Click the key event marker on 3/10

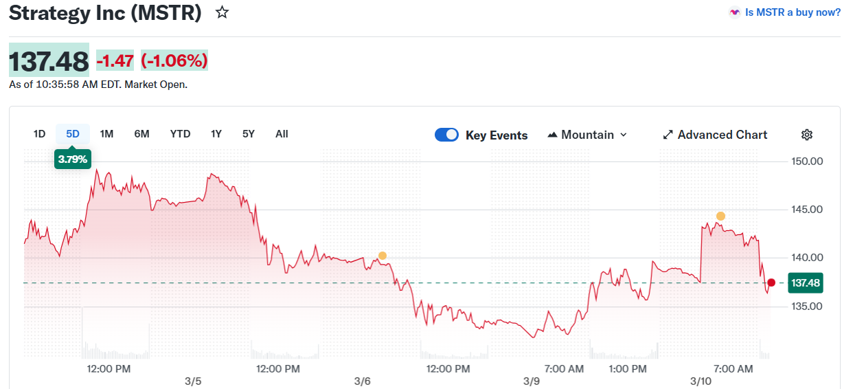[720, 216]
